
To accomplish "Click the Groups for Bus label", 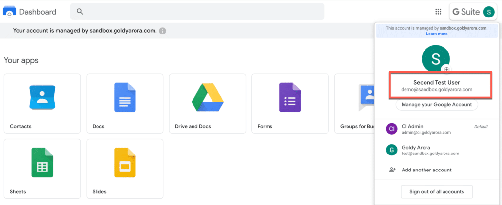I will [x=357, y=126].
